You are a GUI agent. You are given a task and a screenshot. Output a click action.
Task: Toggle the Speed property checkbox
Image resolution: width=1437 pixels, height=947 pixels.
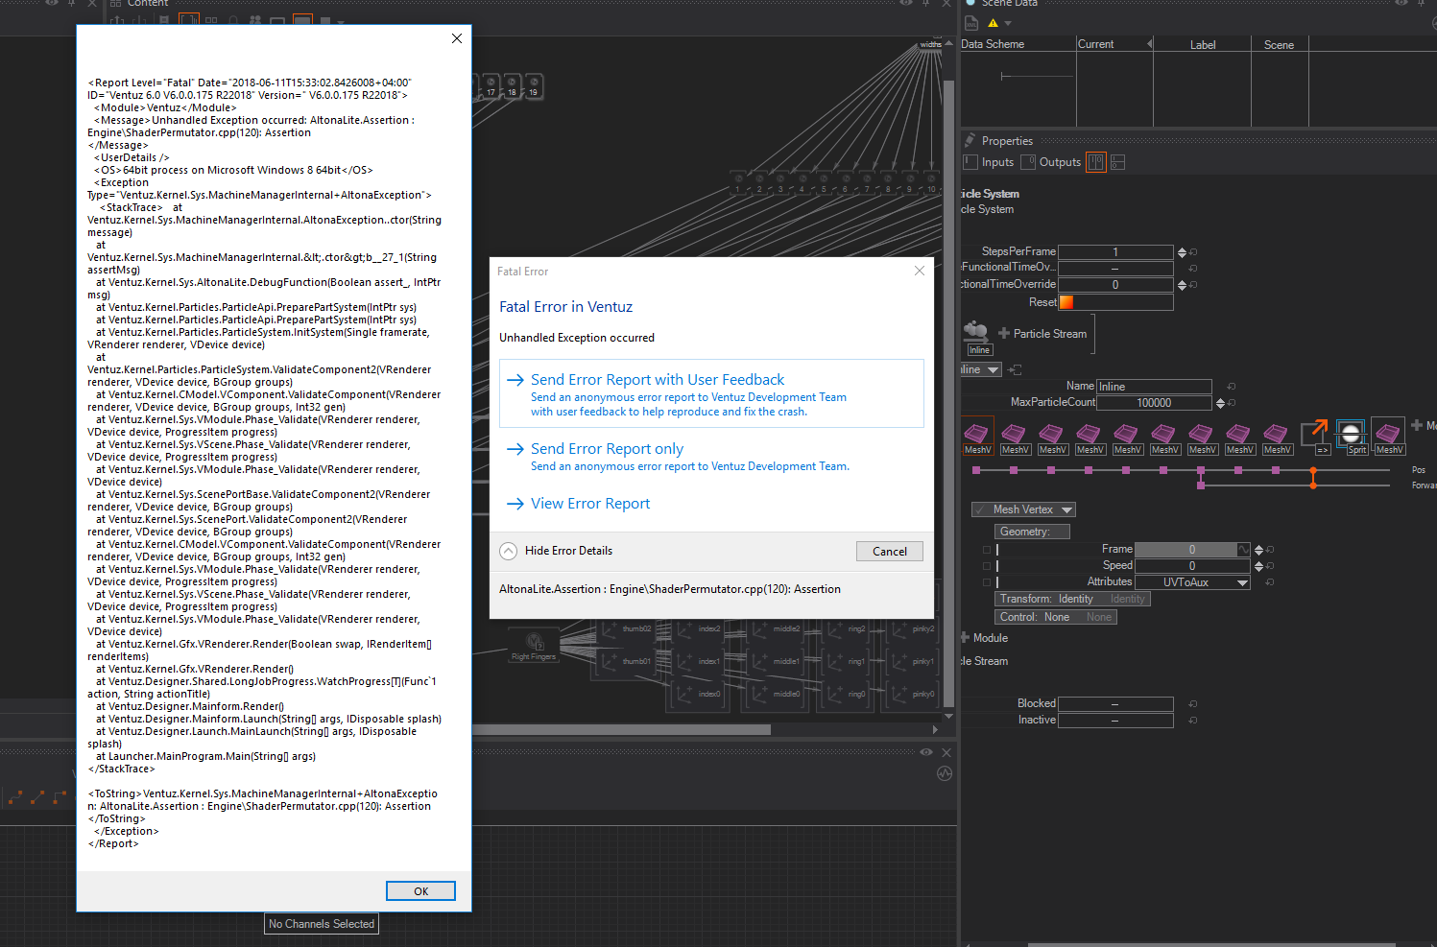[x=987, y=566]
